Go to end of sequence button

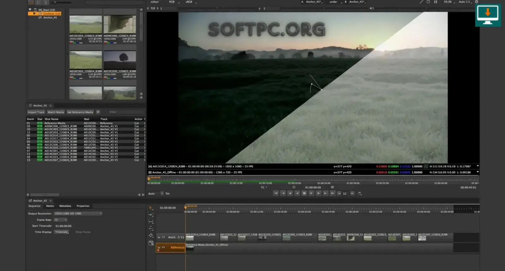tap(332, 193)
